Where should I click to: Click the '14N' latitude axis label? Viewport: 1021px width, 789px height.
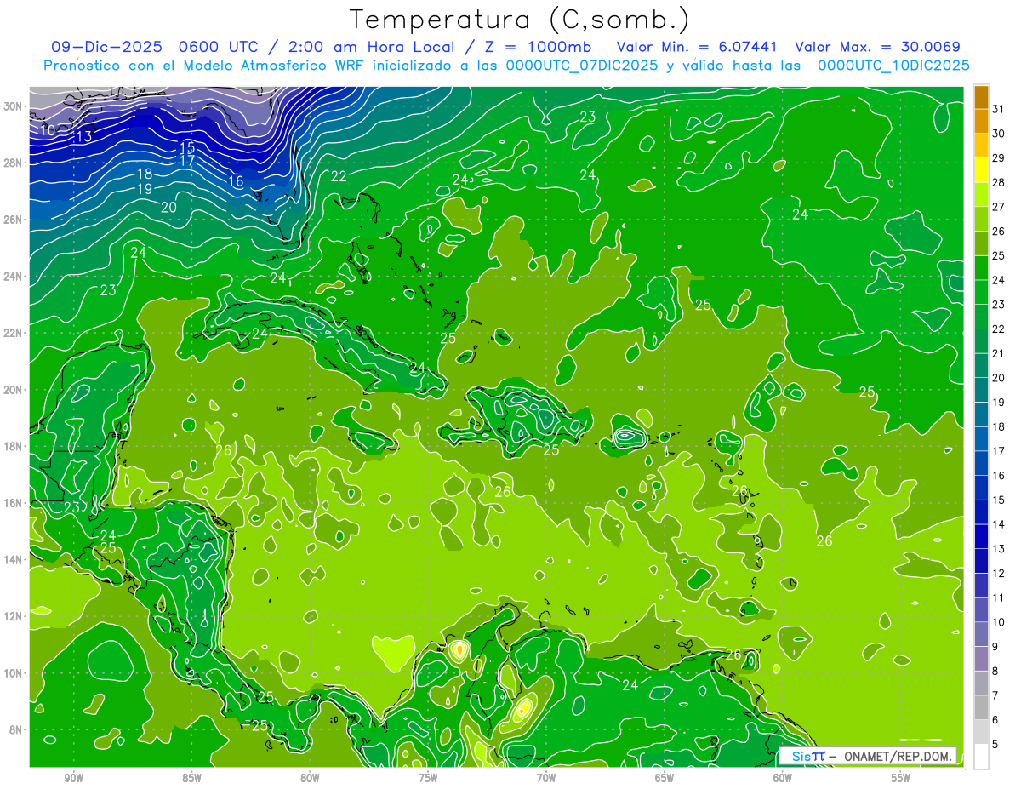point(14,560)
